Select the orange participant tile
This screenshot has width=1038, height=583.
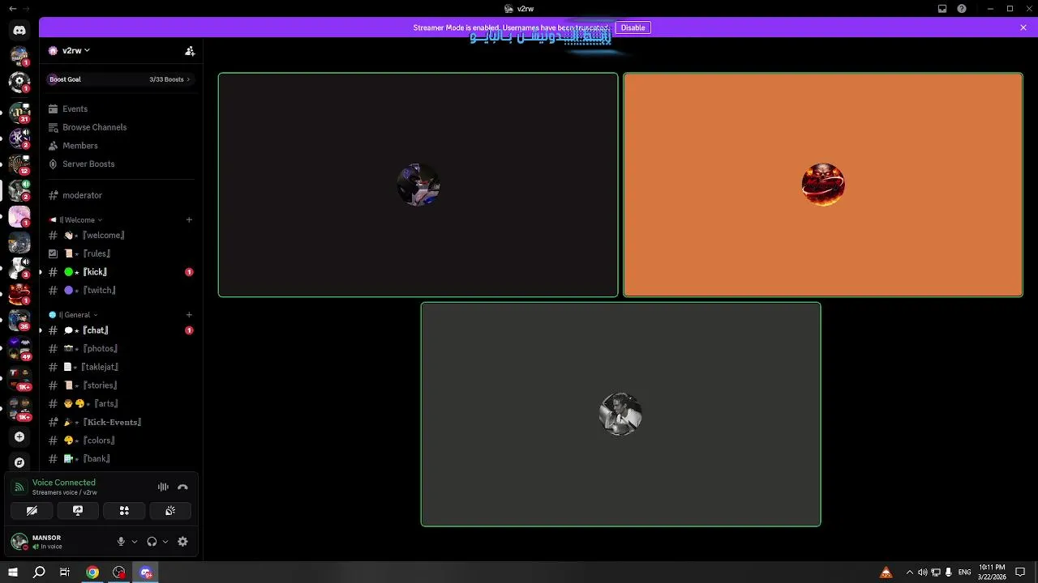(x=823, y=185)
